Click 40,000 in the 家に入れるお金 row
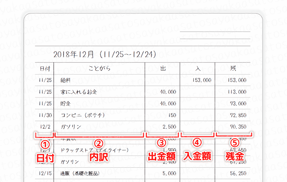This screenshot has width=287, height=182. click(168, 92)
